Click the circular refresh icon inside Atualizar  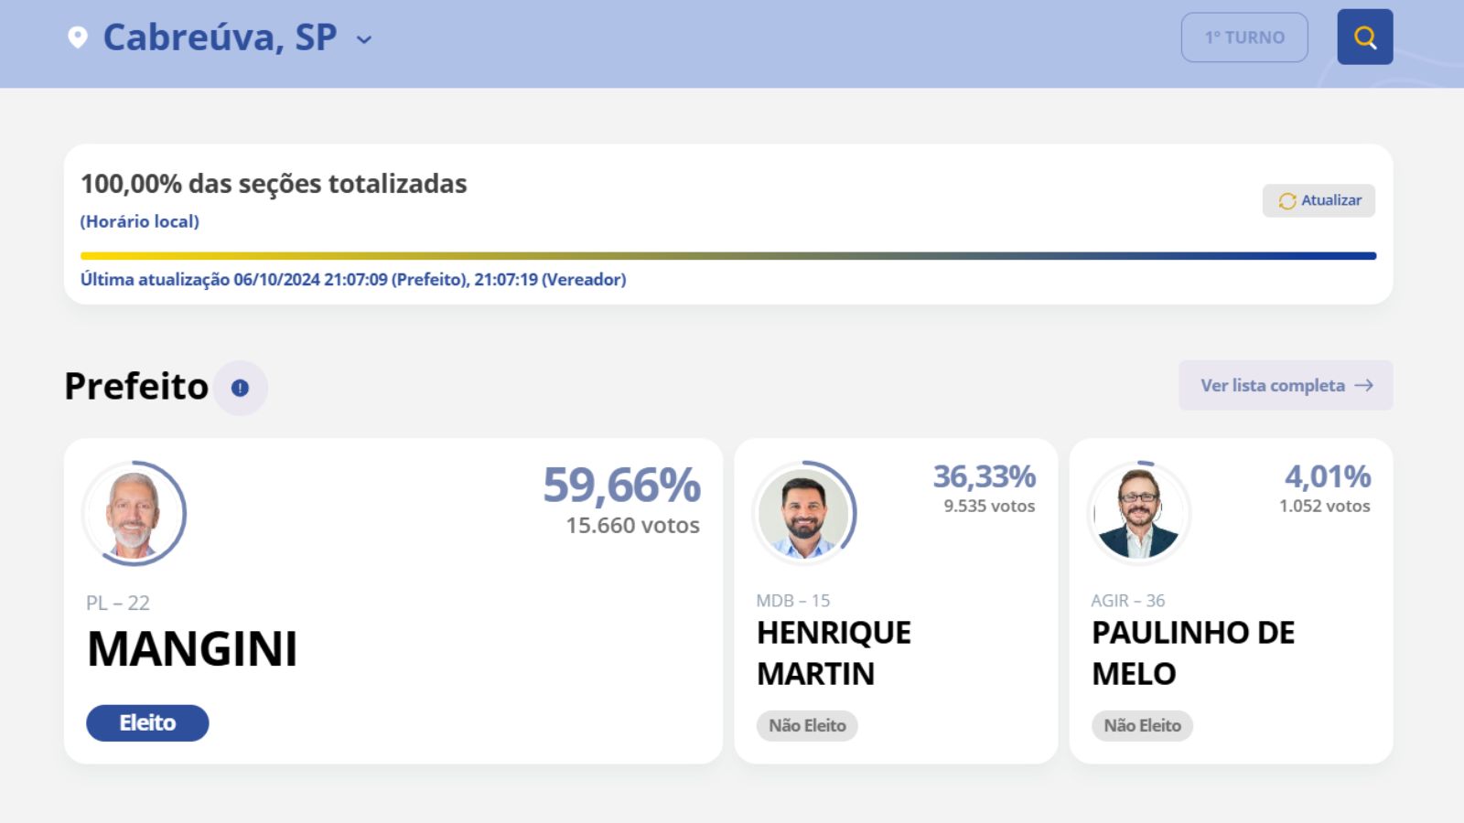[x=1286, y=200]
